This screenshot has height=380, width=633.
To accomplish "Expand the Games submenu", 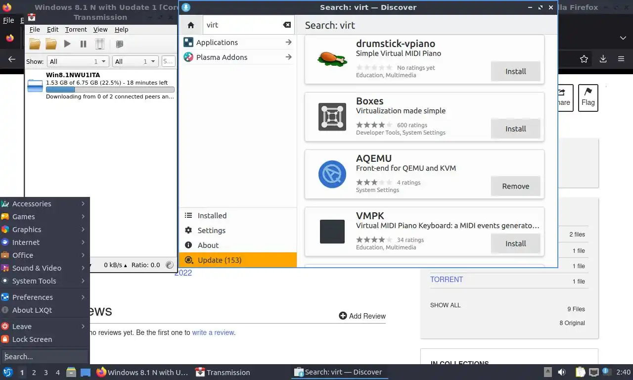I will [x=45, y=217].
